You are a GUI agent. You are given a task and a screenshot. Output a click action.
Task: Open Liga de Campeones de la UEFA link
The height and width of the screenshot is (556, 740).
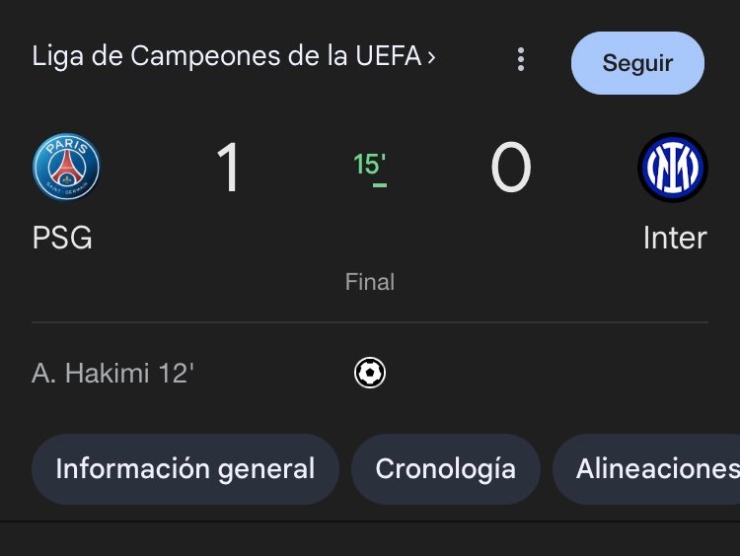[227, 56]
